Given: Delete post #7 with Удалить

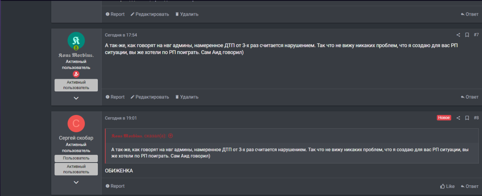Looking at the screenshot, I should (187, 97).
